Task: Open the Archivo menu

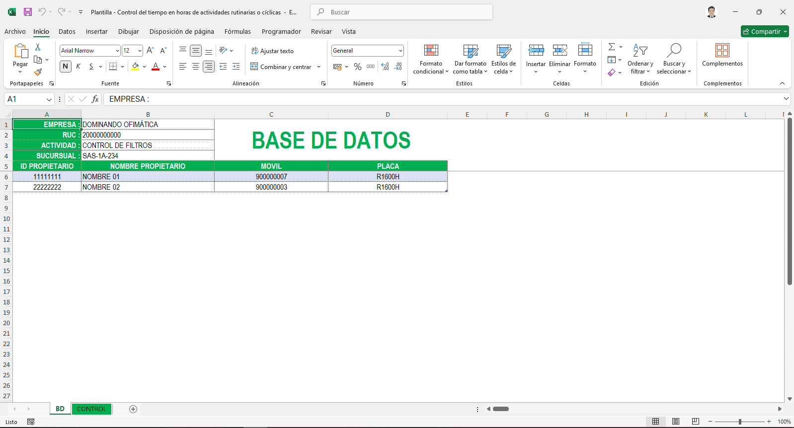Action: 15,31
